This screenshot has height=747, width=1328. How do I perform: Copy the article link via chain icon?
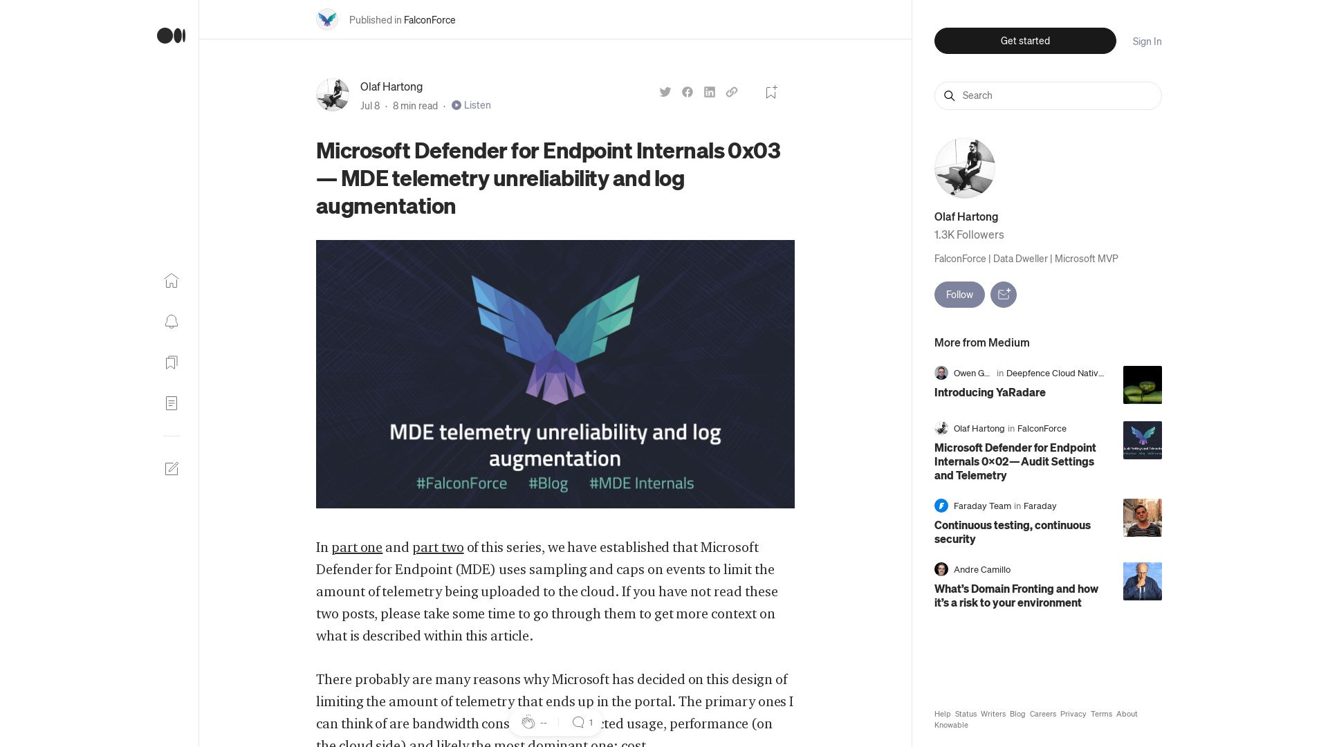click(x=731, y=91)
